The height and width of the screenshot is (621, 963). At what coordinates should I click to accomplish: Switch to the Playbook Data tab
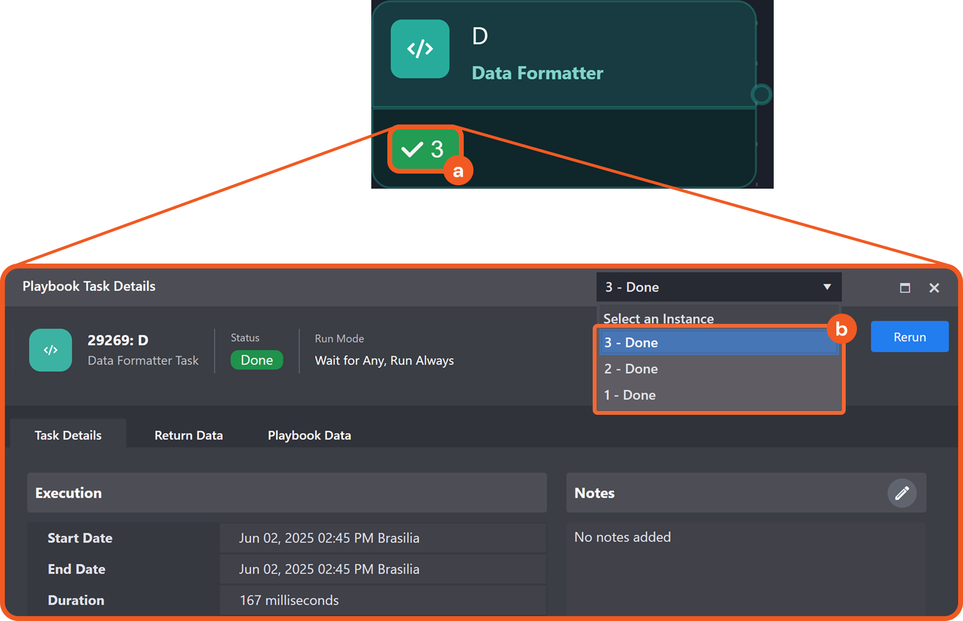[309, 435]
